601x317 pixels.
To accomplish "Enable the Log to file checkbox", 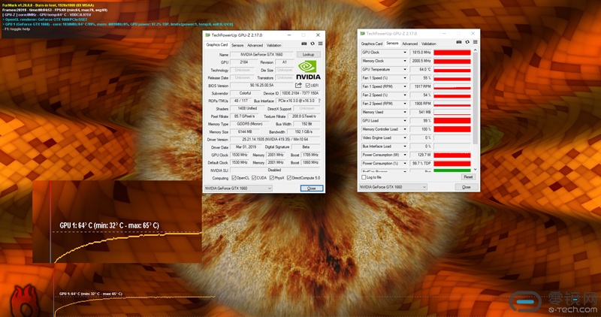I will [x=364, y=177].
